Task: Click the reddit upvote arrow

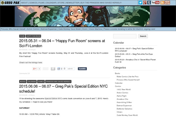Action: coord(62,69)
